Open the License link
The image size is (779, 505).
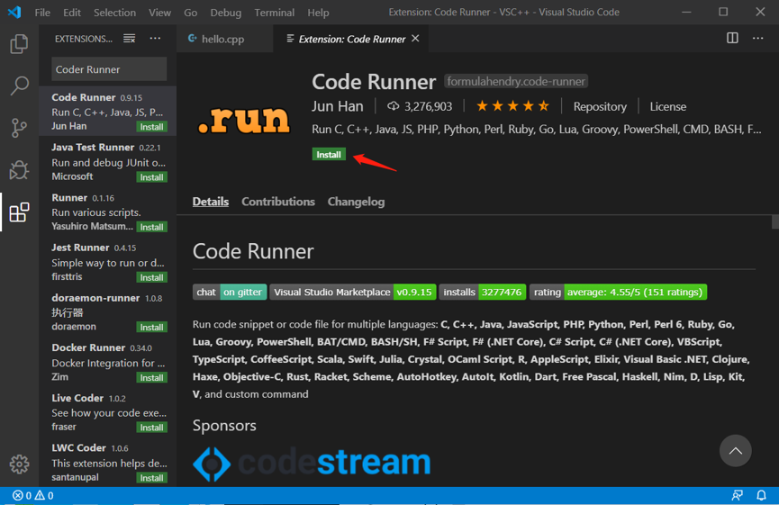point(667,107)
